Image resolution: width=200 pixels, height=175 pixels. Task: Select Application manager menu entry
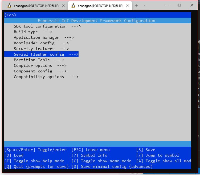(x=44, y=38)
